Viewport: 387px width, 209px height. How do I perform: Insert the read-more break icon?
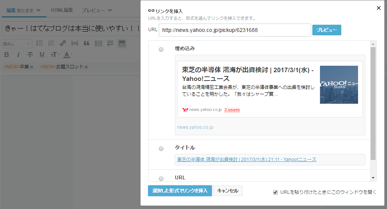(75, 44)
